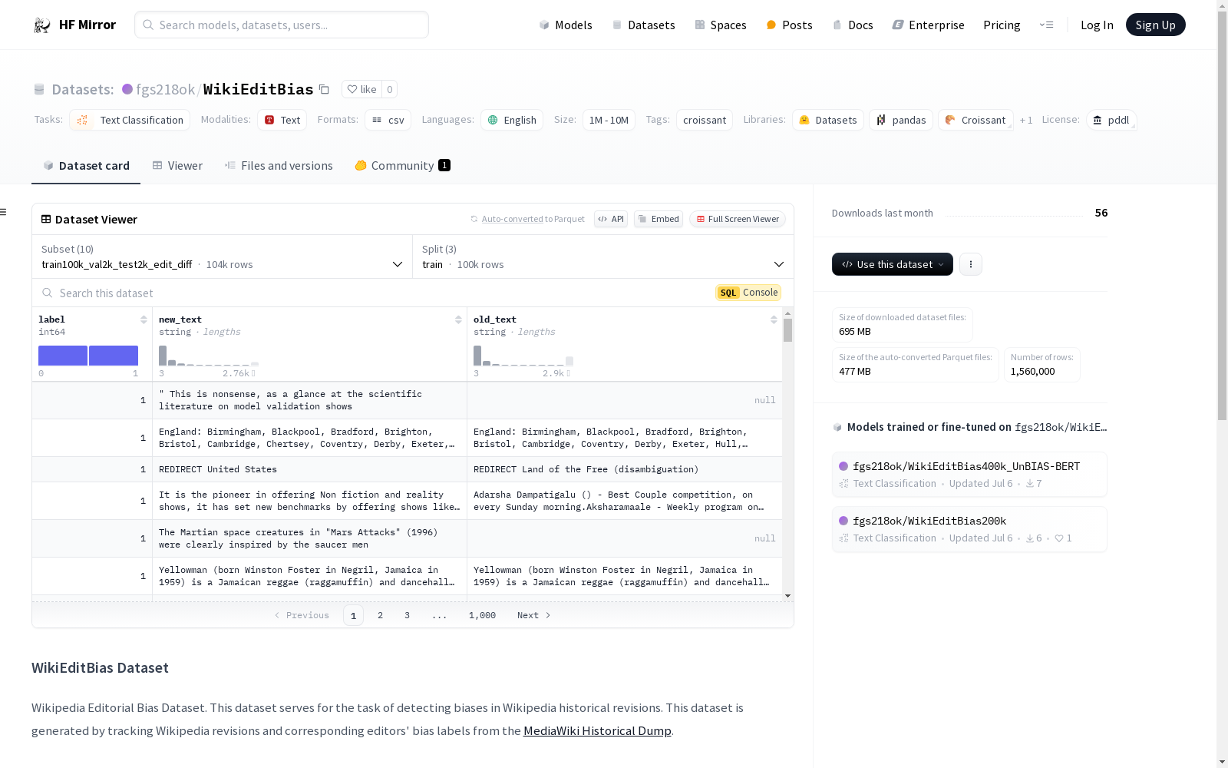Viewport: 1228px width, 768px height.
Task: Click the Text modality tag
Action: [282, 120]
